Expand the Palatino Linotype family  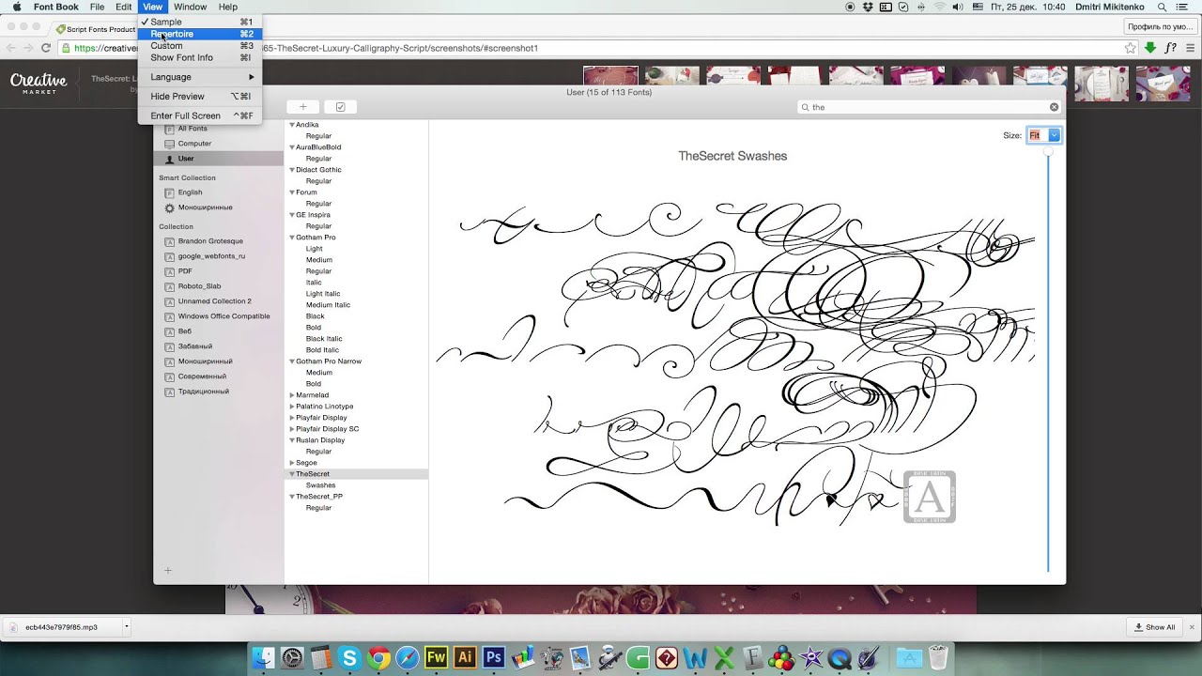(x=292, y=407)
